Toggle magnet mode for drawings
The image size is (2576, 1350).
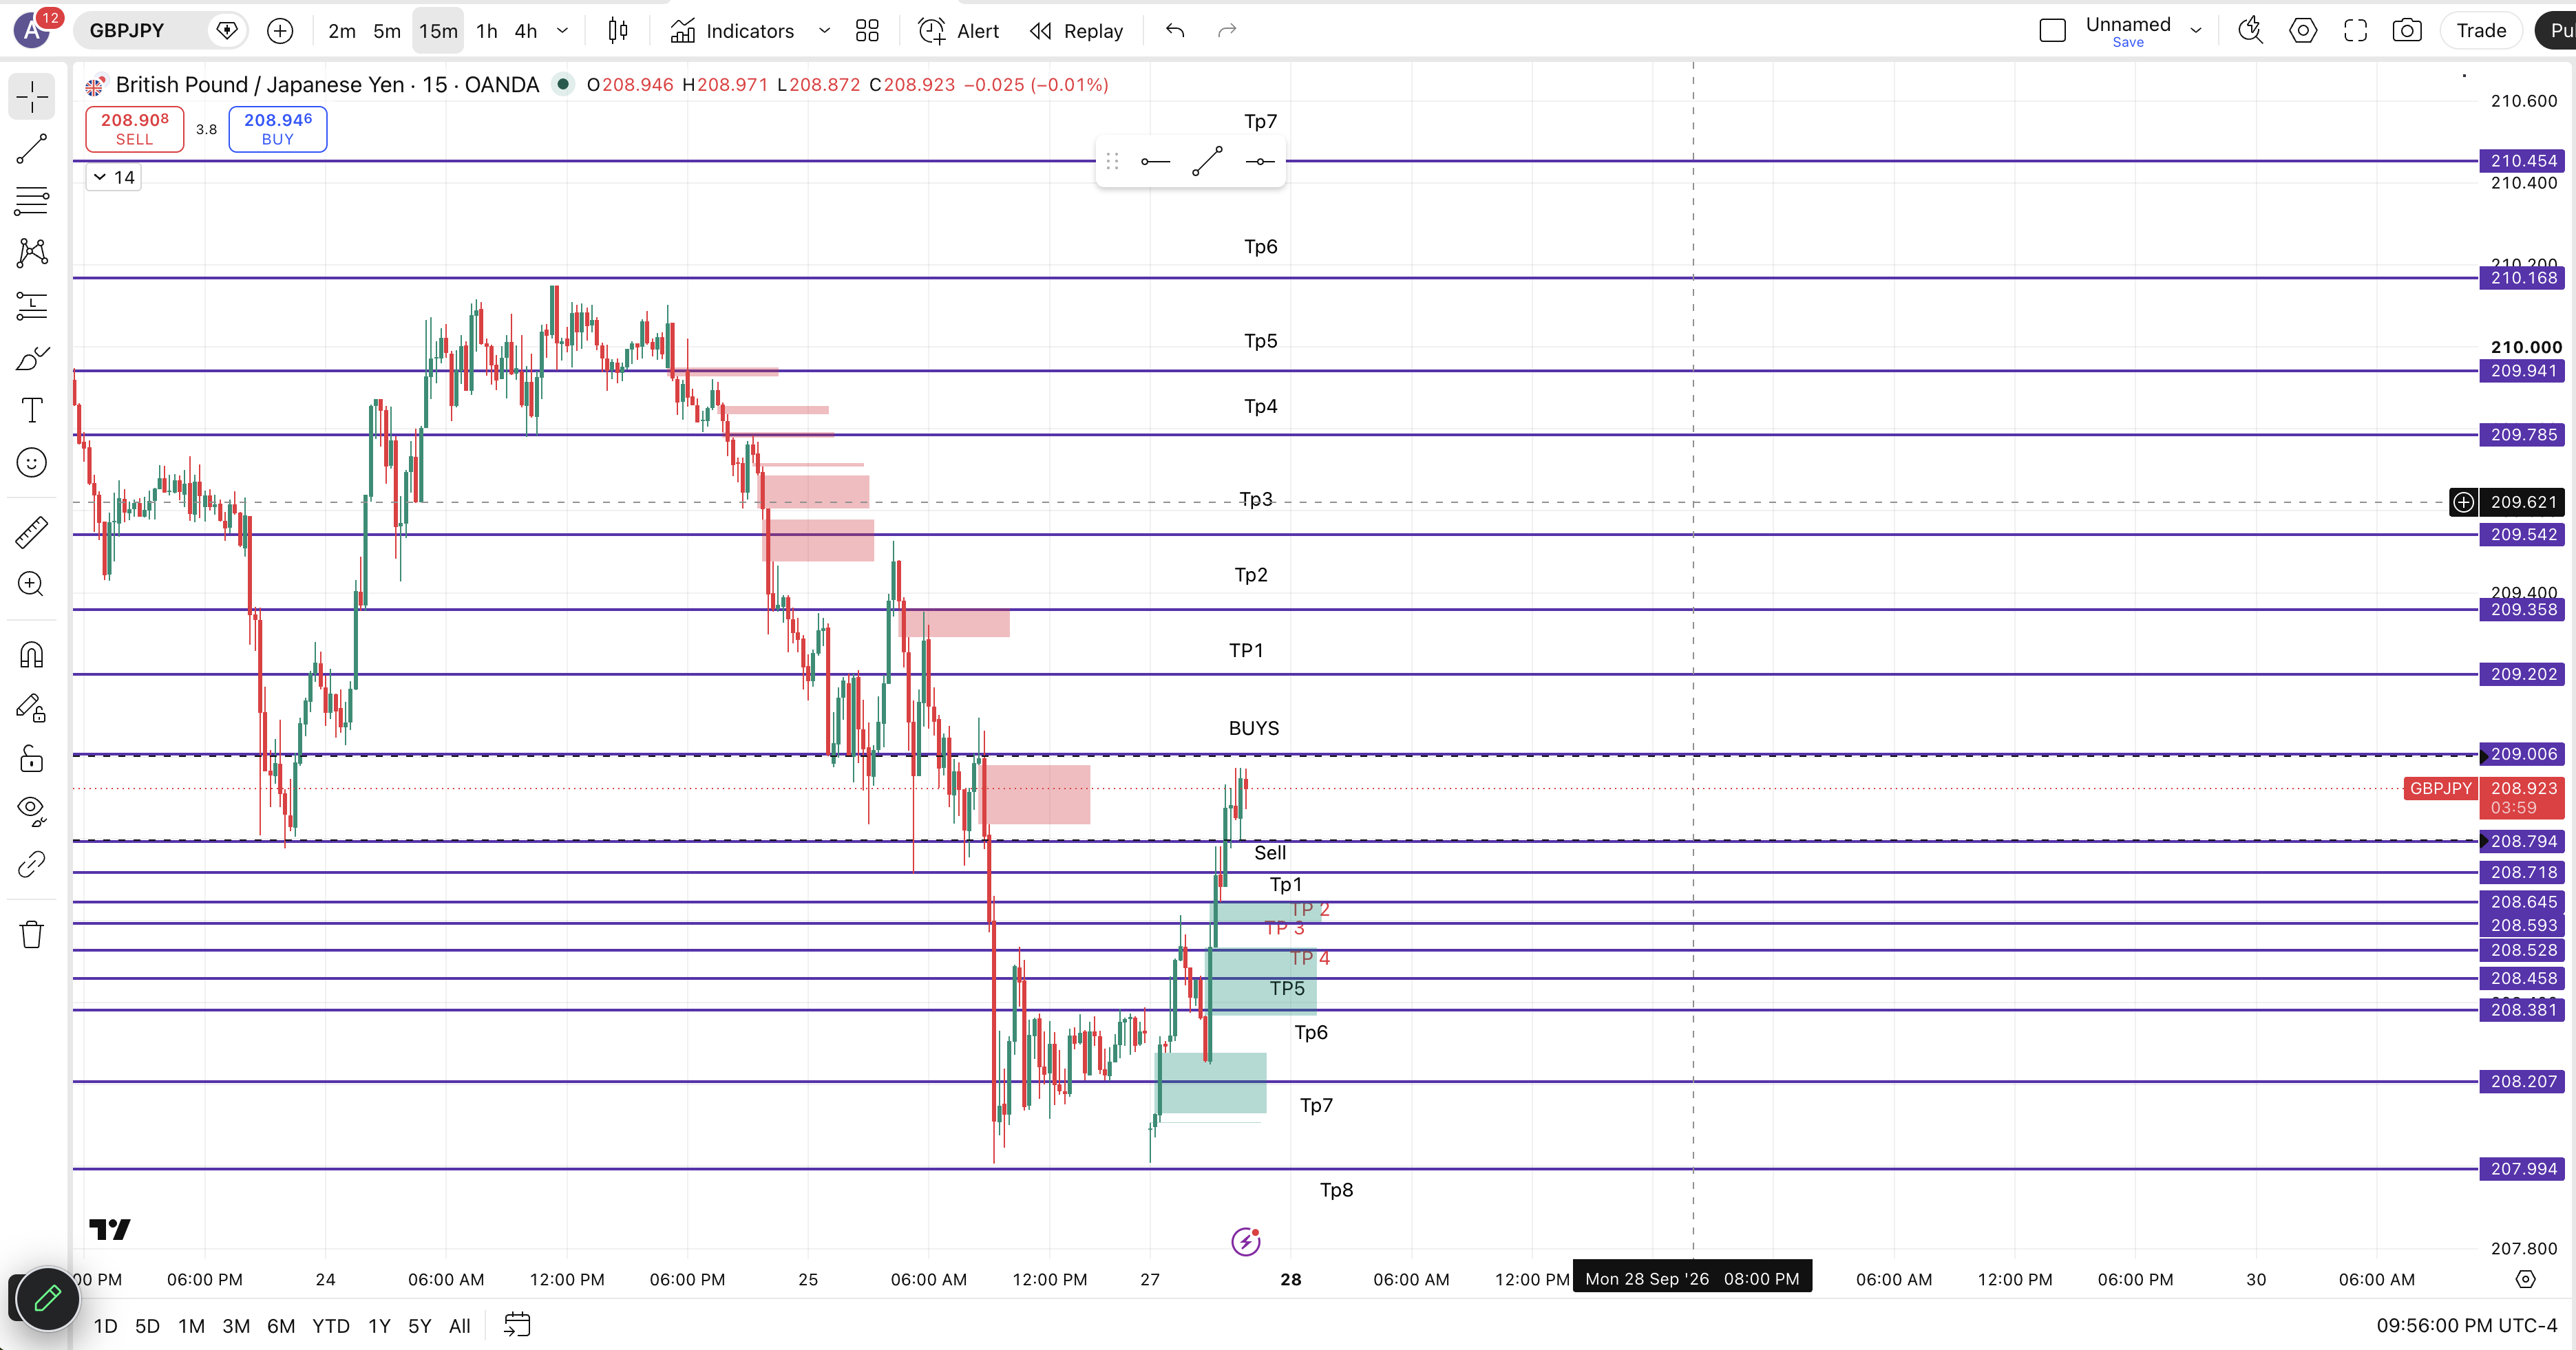click(x=32, y=656)
